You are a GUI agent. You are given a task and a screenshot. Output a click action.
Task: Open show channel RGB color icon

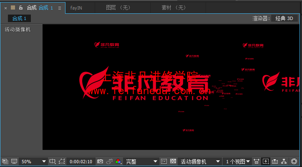point(118,161)
